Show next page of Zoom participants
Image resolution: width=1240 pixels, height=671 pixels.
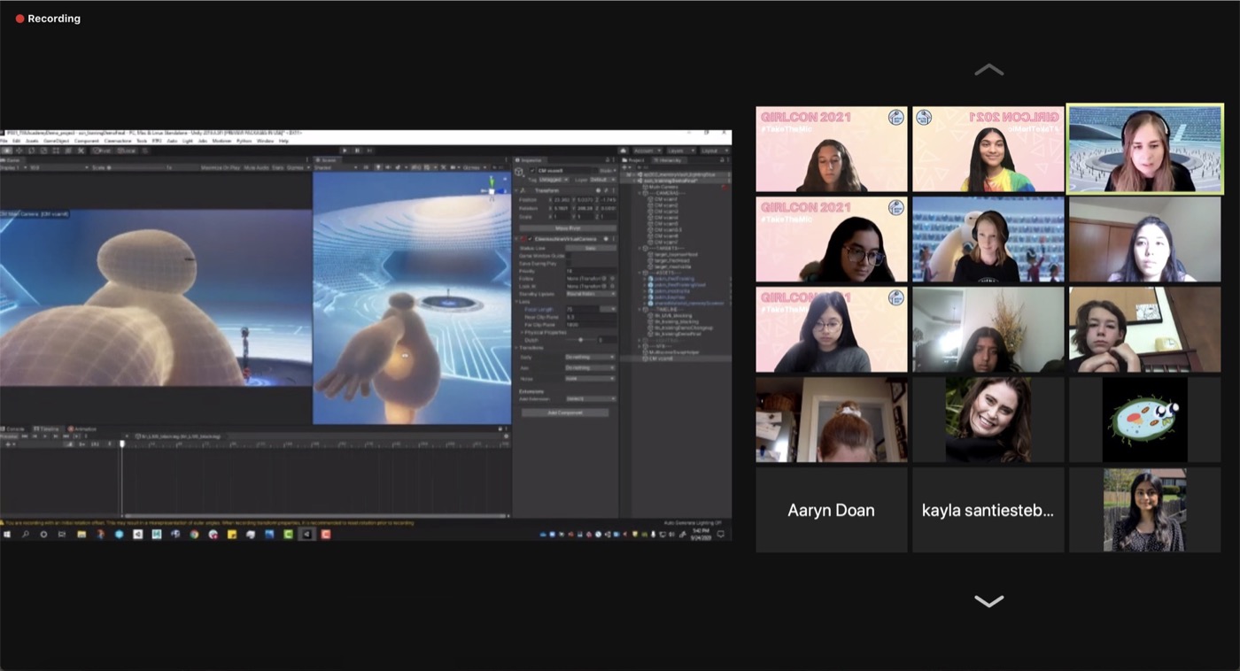coord(988,601)
